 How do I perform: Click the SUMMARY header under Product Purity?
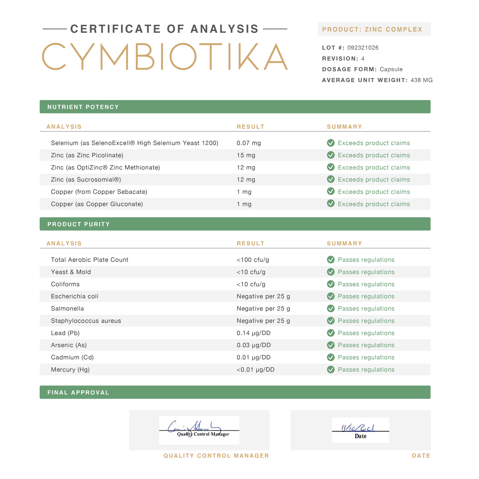point(345,243)
